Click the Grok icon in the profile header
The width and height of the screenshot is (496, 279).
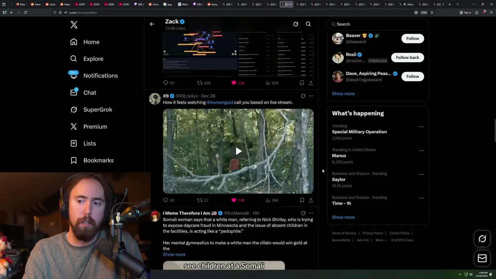pyautogui.click(x=296, y=24)
